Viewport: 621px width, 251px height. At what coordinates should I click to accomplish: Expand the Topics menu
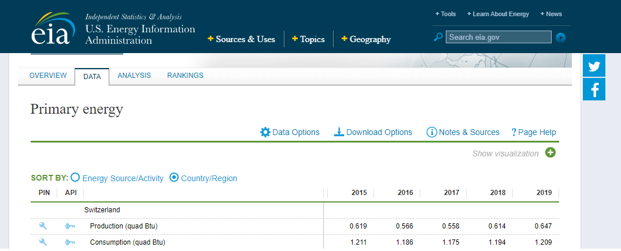(308, 39)
